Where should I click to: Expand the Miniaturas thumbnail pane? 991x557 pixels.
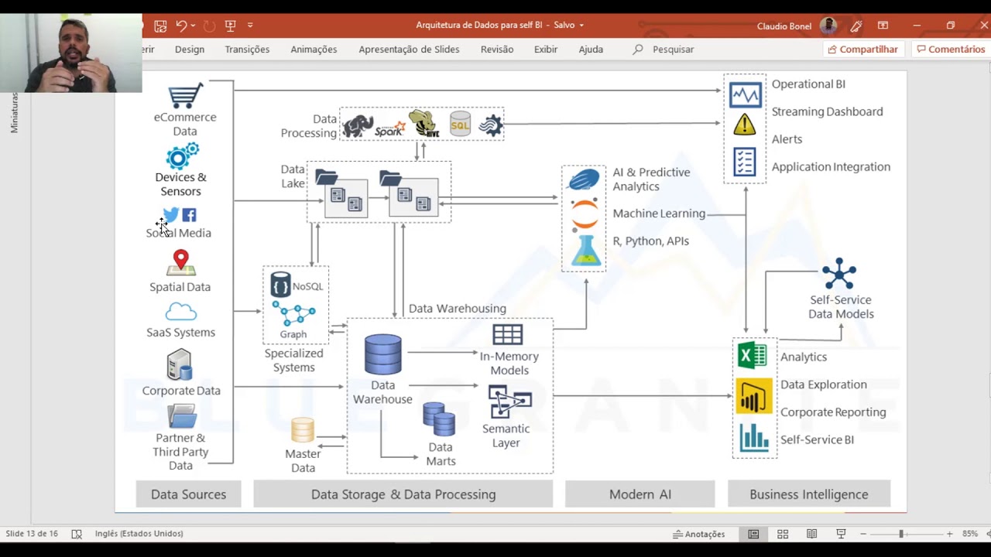tap(14, 113)
